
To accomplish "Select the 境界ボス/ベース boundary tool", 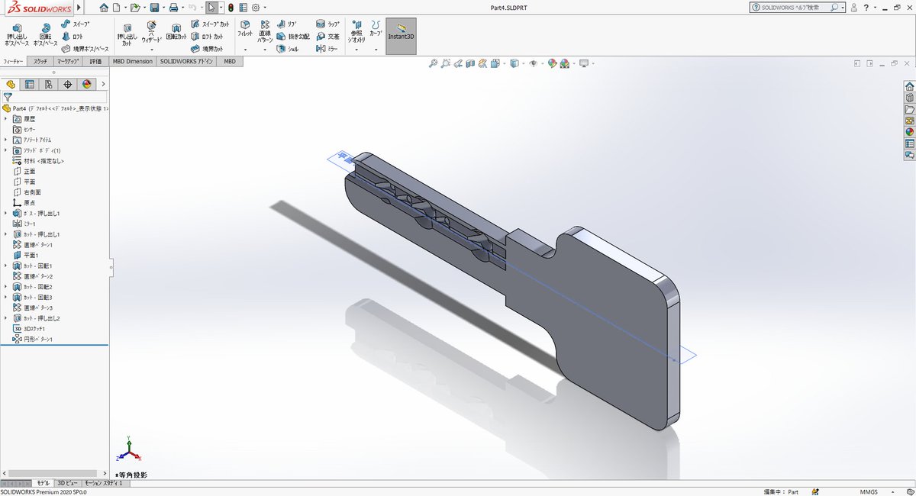I will [x=85, y=48].
